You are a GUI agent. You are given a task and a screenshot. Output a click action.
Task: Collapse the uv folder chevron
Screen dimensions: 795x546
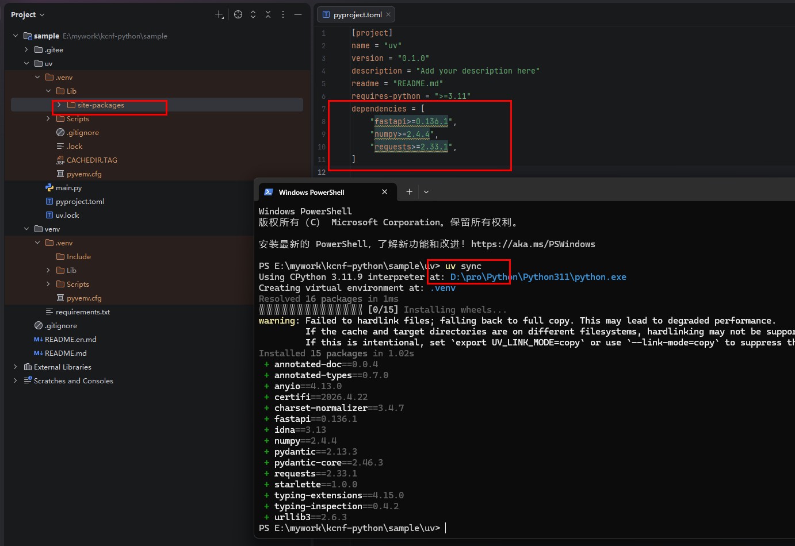pyautogui.click(x=26, y=63)
